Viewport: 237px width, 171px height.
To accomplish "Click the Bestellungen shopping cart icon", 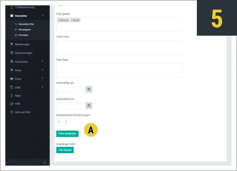I will 12,44.
